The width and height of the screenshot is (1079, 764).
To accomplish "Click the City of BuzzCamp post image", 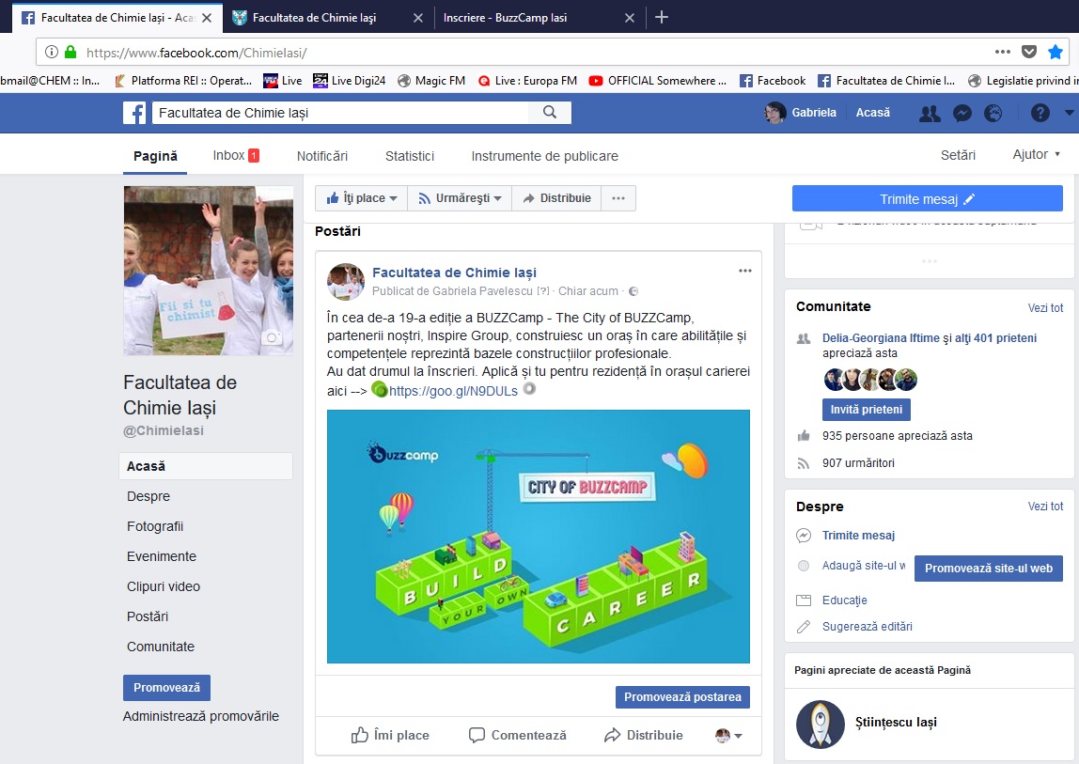I will 538,536.
